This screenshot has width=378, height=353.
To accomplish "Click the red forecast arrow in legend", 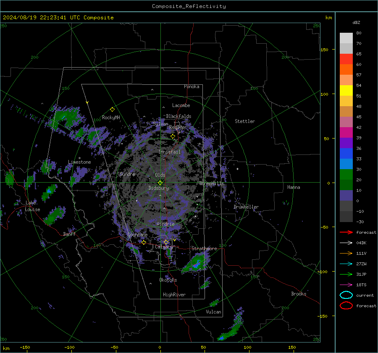I will [346, 232].
